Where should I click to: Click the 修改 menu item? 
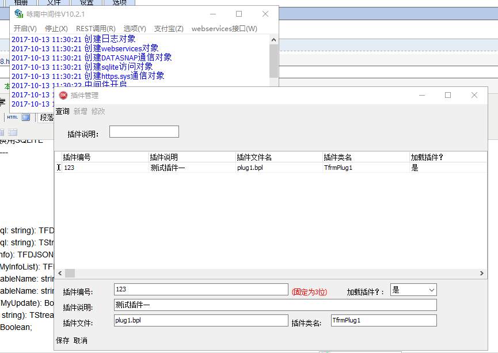(x=98, y=111)
